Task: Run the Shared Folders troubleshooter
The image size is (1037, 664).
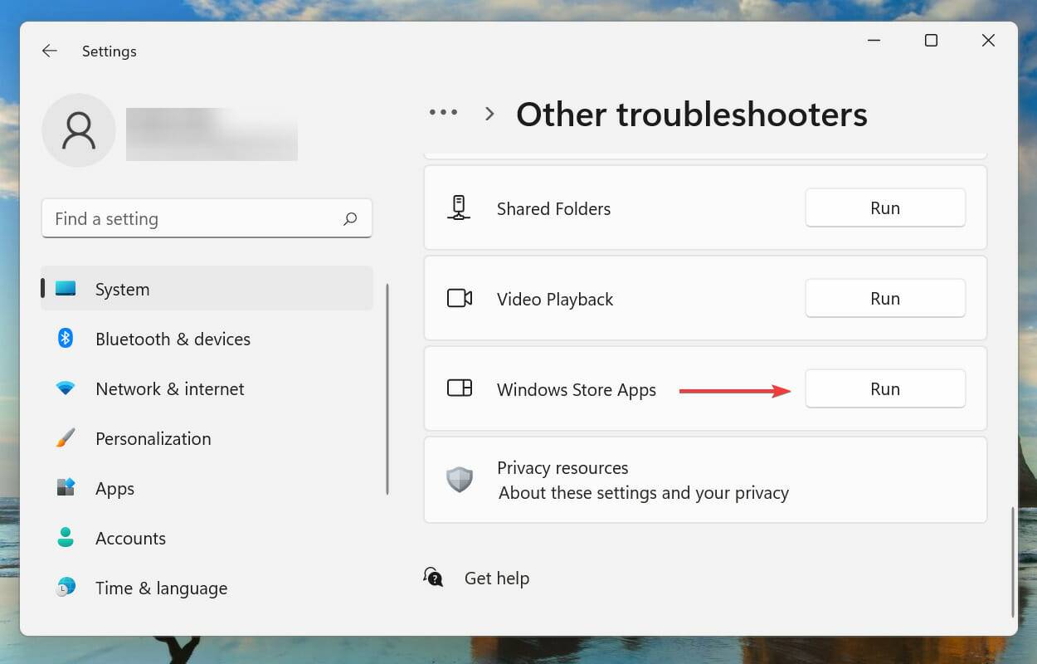Action: [x=884, y=207]
